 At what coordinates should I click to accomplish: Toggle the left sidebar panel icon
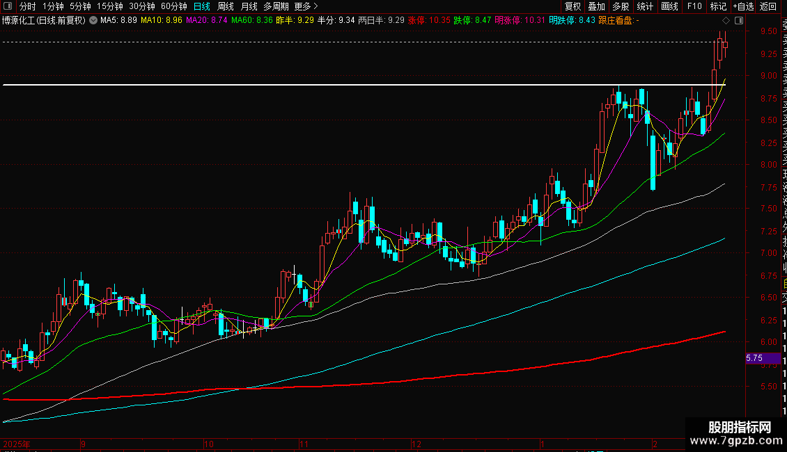[8, 6]
